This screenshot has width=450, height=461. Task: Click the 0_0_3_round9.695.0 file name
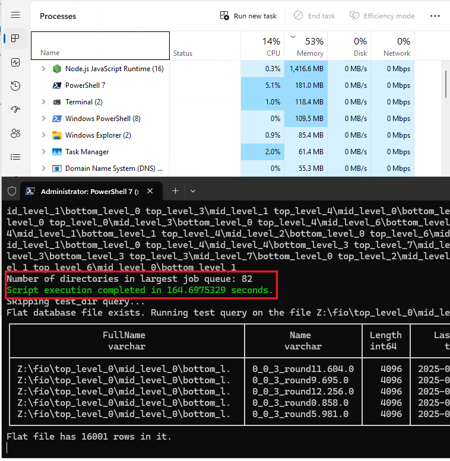[x=300, y=380]
